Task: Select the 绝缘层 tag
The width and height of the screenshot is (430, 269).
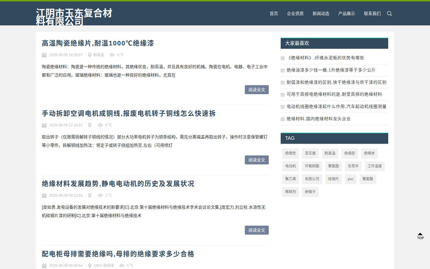Action: pos(350,153)
